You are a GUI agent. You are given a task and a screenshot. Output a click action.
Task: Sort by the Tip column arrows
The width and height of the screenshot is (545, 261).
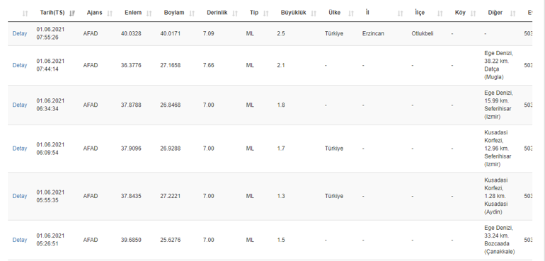266,13
